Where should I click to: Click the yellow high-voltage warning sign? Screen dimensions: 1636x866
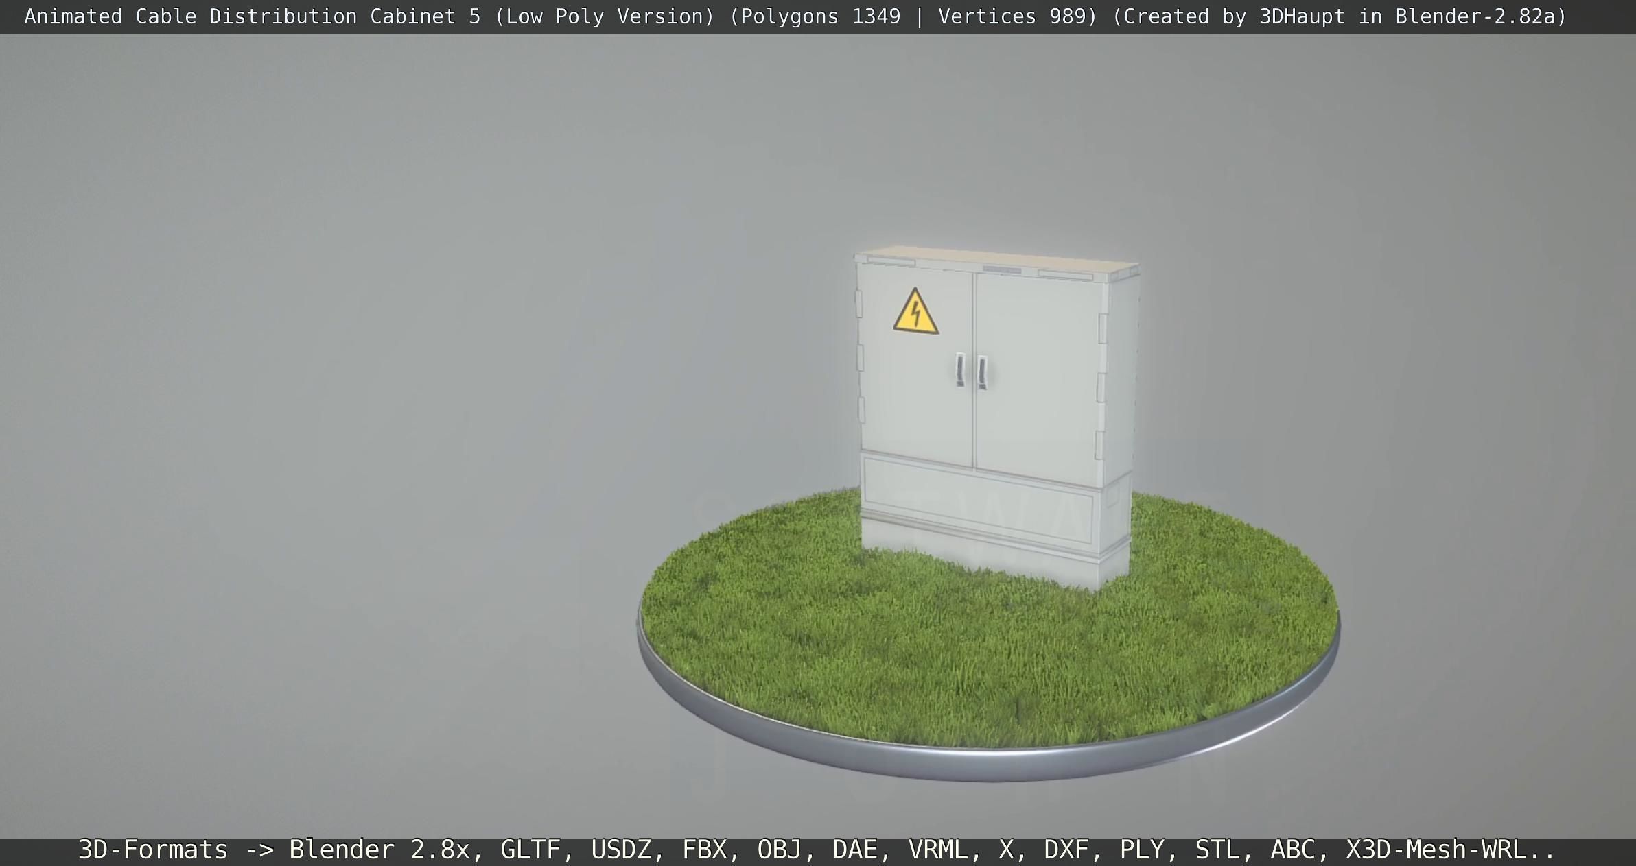[915, 312]
